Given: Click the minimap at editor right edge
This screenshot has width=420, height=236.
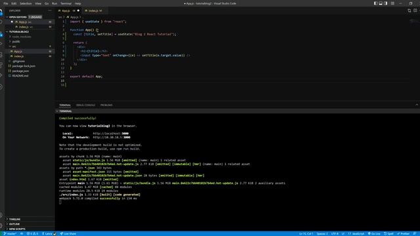Looking at the screenshot, I should [413, 22].
